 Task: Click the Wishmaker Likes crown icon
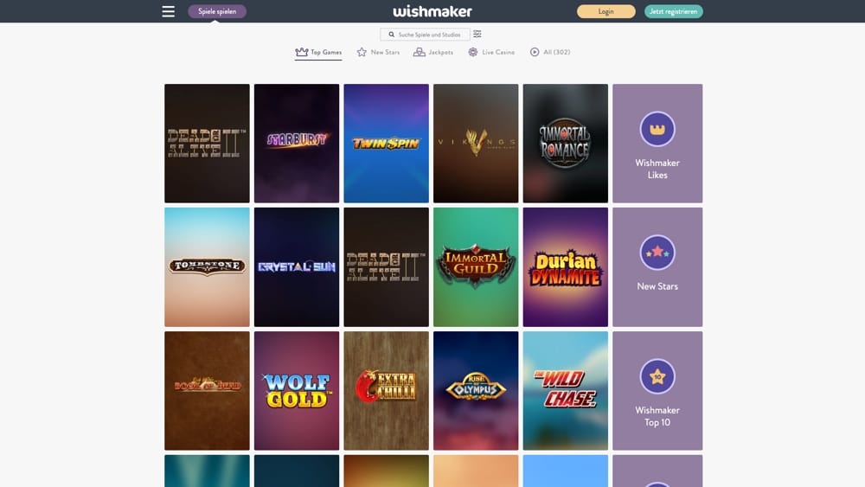click(657, 129)
